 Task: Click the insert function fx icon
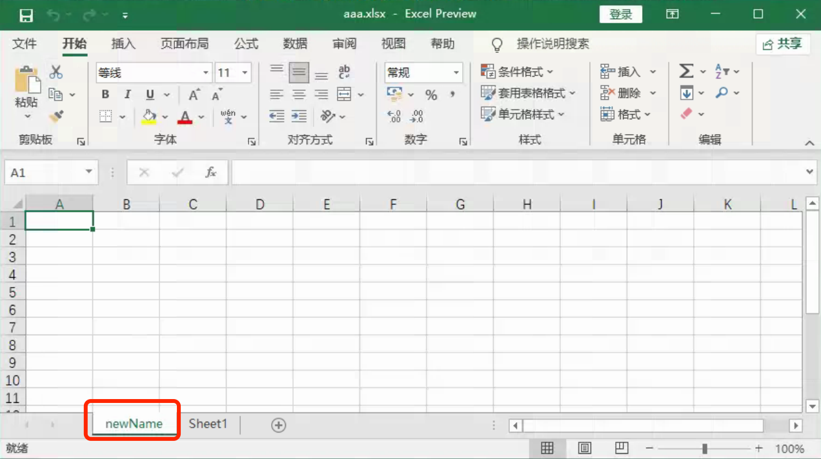pos(210,173)
